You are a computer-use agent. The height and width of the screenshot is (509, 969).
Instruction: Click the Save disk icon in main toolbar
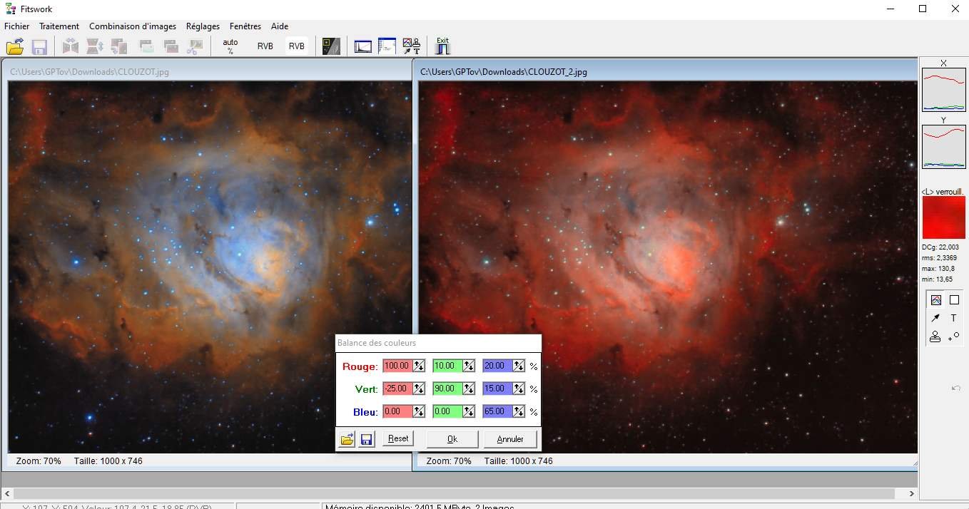pos(39,47)
